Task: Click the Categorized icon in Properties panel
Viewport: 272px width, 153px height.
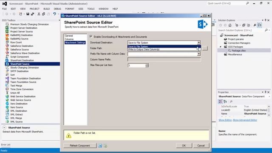Action: click(x=221, y=102)
